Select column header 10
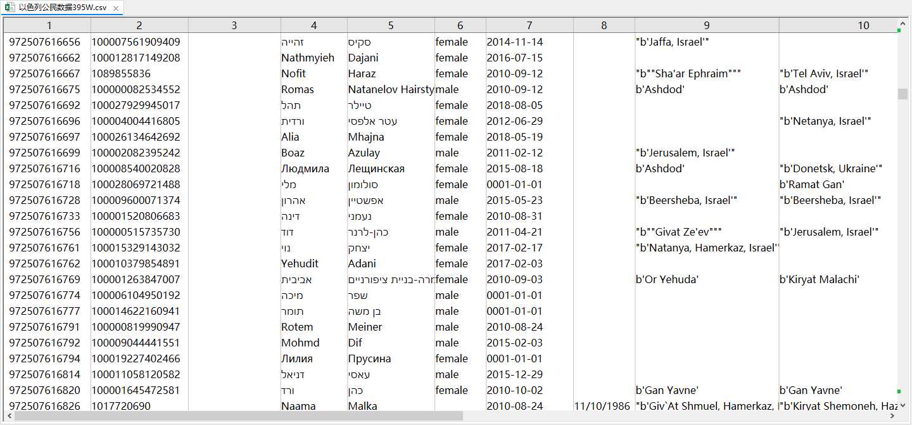 click(x=838, y=25)
